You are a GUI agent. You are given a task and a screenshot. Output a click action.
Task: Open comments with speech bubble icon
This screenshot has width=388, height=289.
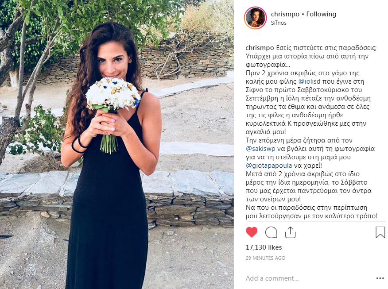point(271,233)
